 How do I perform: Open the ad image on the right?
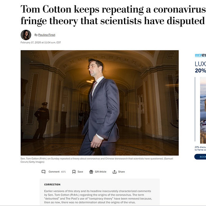click(203, 110)
